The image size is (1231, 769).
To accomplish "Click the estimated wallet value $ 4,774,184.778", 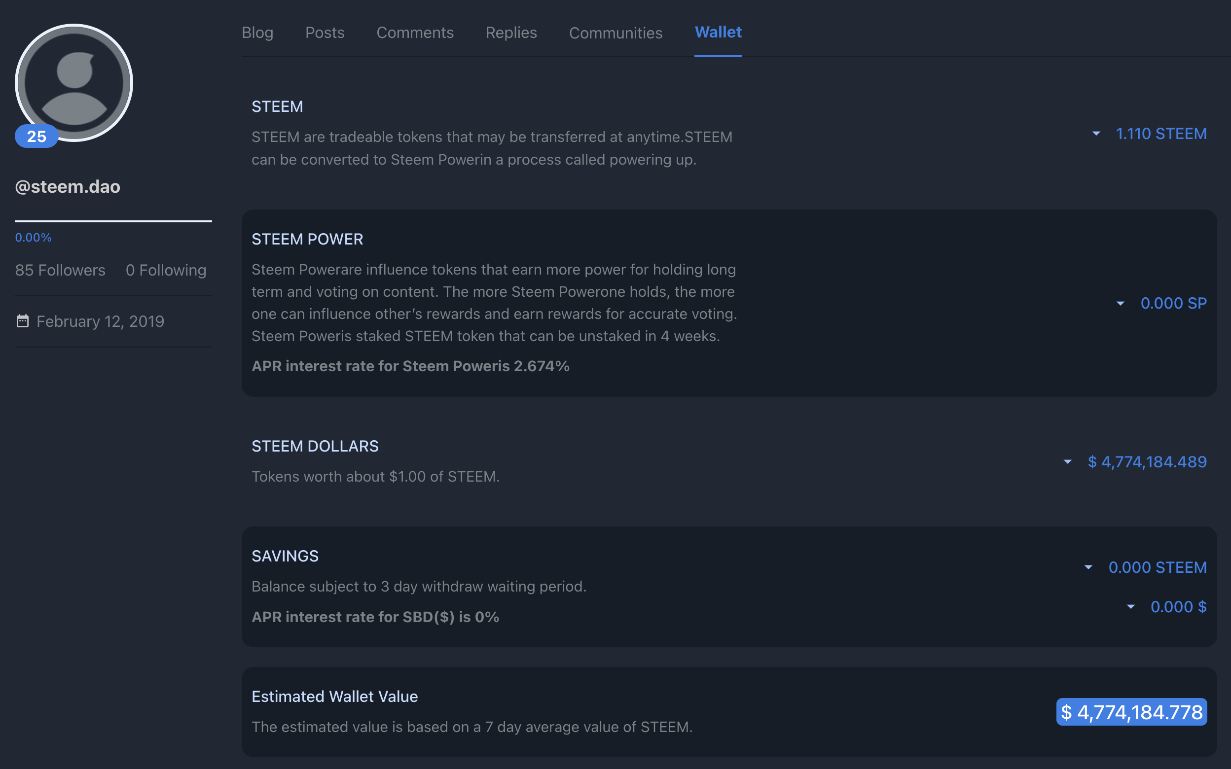I will click(x=1131, y=712).
